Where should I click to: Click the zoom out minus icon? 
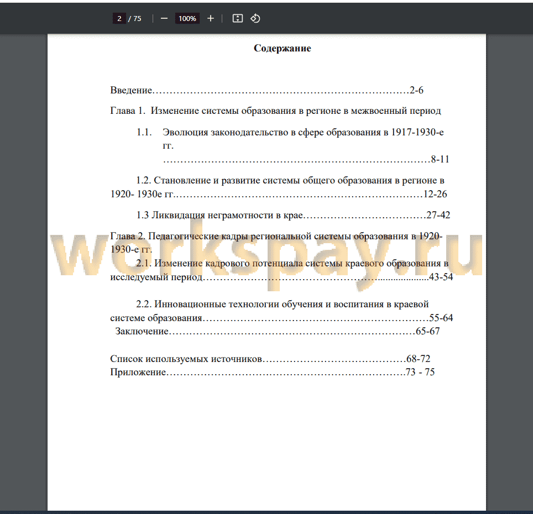[164, 18]
